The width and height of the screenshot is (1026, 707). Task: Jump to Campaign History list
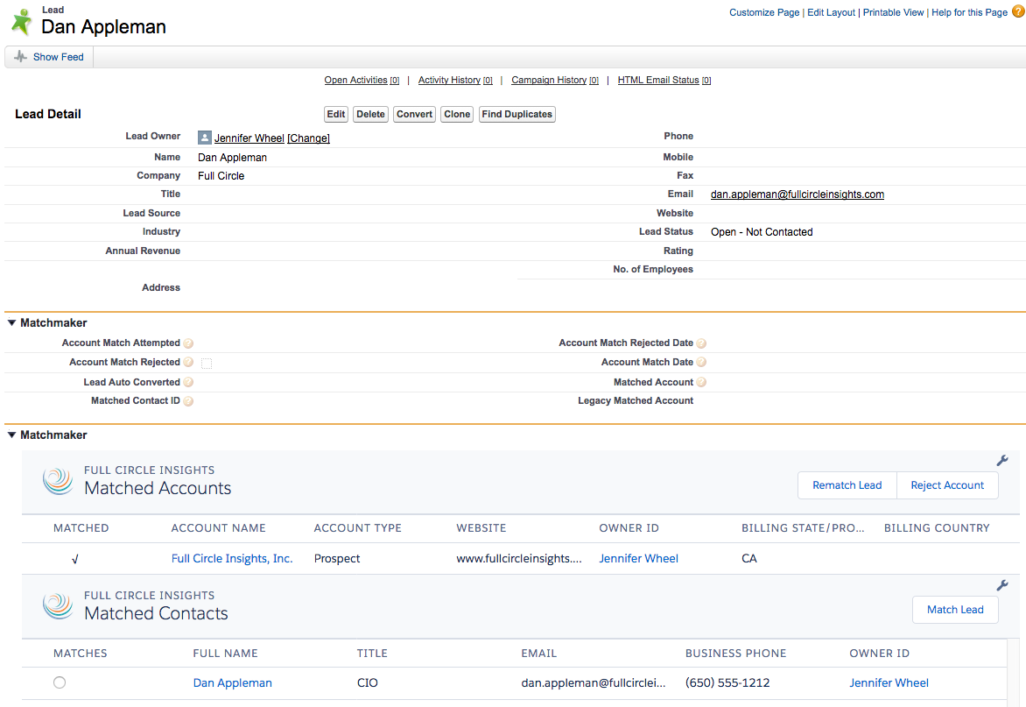[555, 80]
